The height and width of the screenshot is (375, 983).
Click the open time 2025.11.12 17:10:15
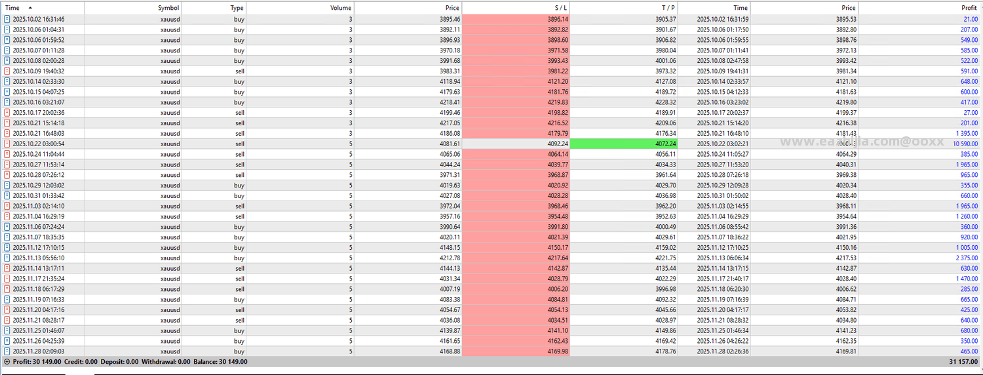(38, 247)
